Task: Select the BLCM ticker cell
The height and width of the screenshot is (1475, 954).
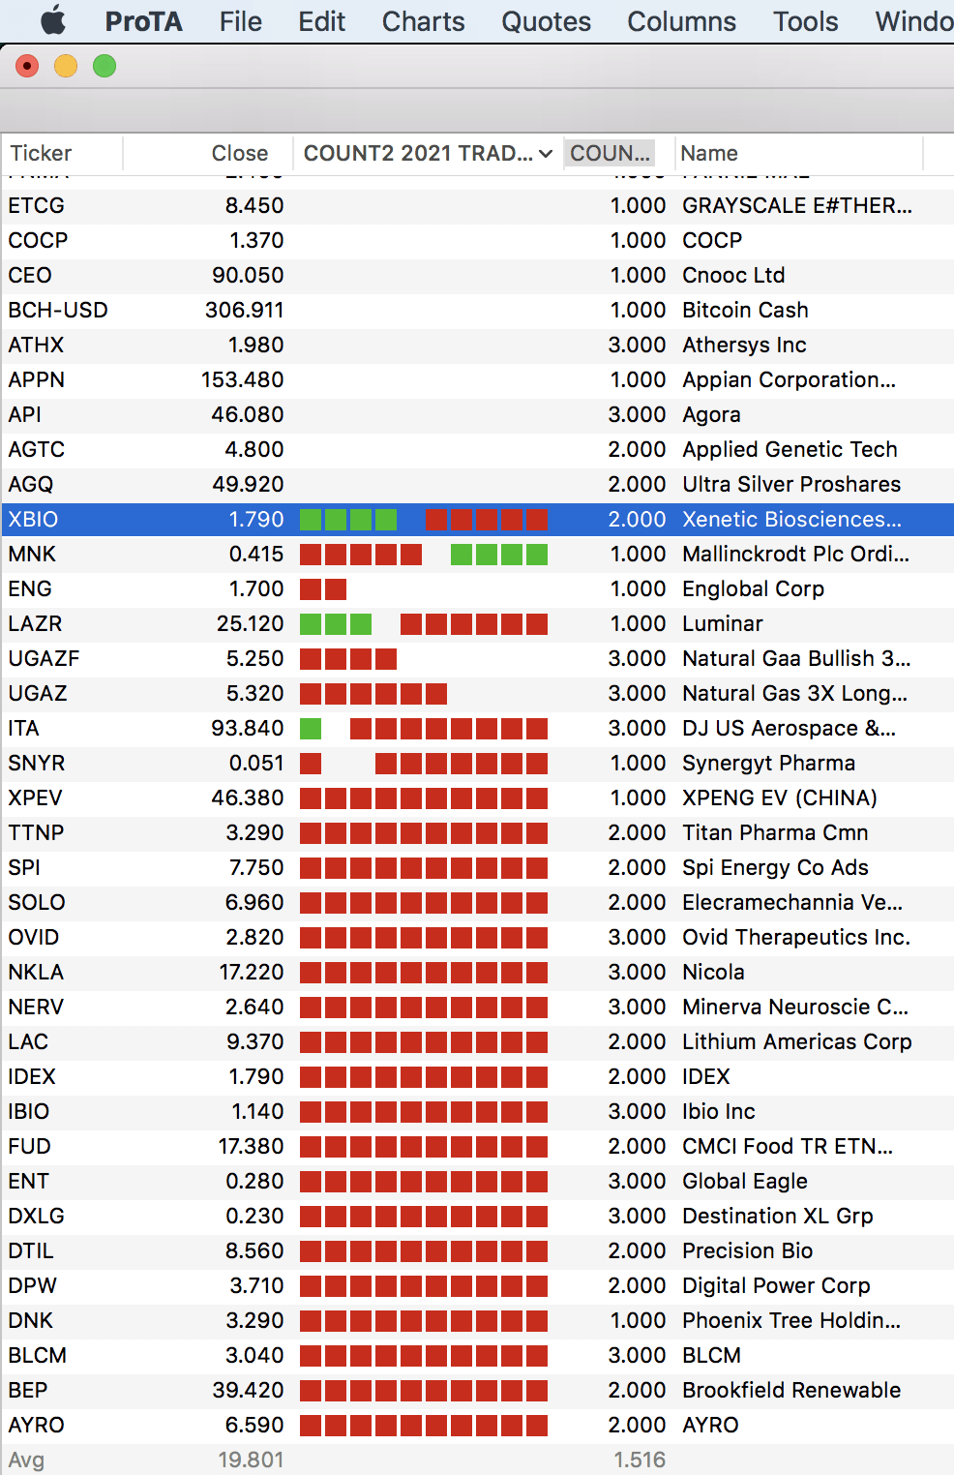Action: 37,1355
